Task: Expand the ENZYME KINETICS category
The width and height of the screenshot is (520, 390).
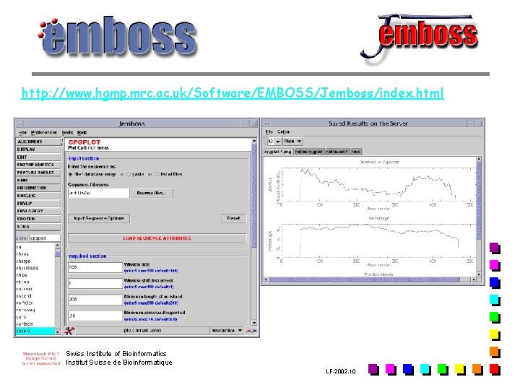Action: tap(38, 165)
